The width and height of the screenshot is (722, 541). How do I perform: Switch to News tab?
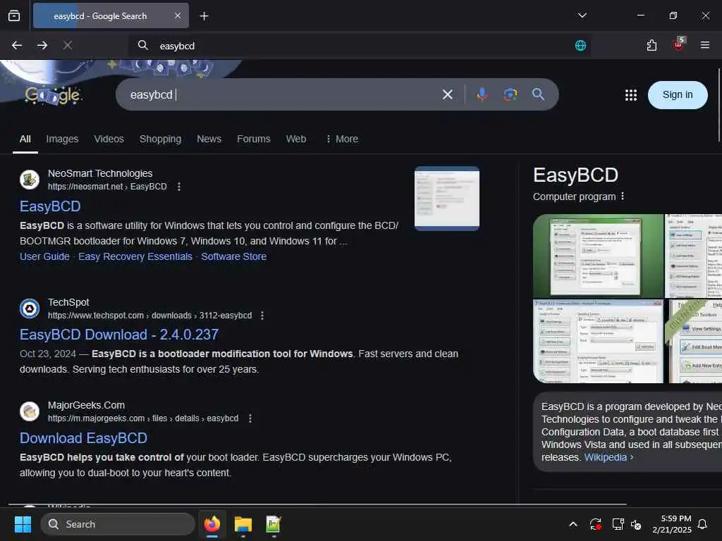click(209, 139)
